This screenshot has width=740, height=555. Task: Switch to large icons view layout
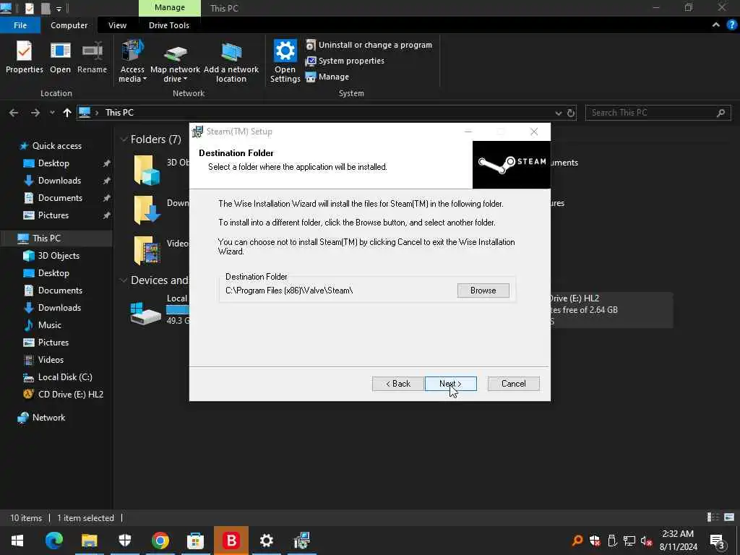pos(729,517)
